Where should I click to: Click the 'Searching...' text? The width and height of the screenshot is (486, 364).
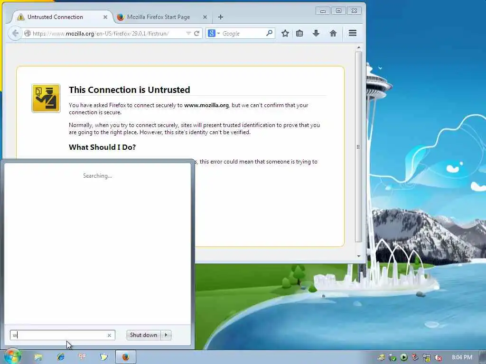point(97,176)
